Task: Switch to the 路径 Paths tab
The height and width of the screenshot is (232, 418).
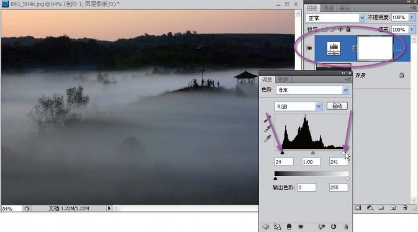Action: (x=345, y=8)
